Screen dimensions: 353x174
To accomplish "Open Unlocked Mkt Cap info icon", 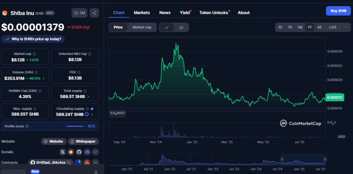I will 90,54.
